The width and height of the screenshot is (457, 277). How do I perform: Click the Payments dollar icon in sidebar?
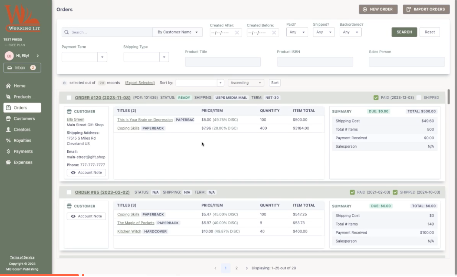pyautogui.click(x=8, y=152)
